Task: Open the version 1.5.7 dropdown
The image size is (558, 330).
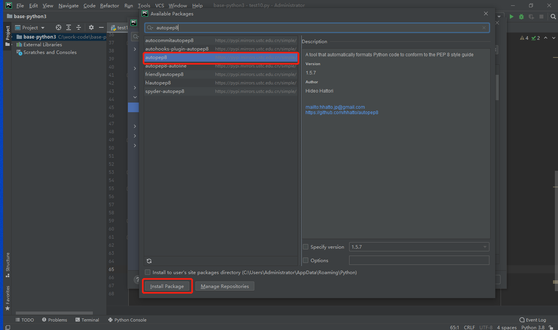Action: point(419,247)
